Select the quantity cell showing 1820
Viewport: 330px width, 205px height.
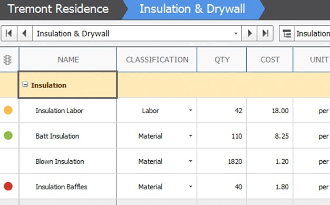(221, 161)
